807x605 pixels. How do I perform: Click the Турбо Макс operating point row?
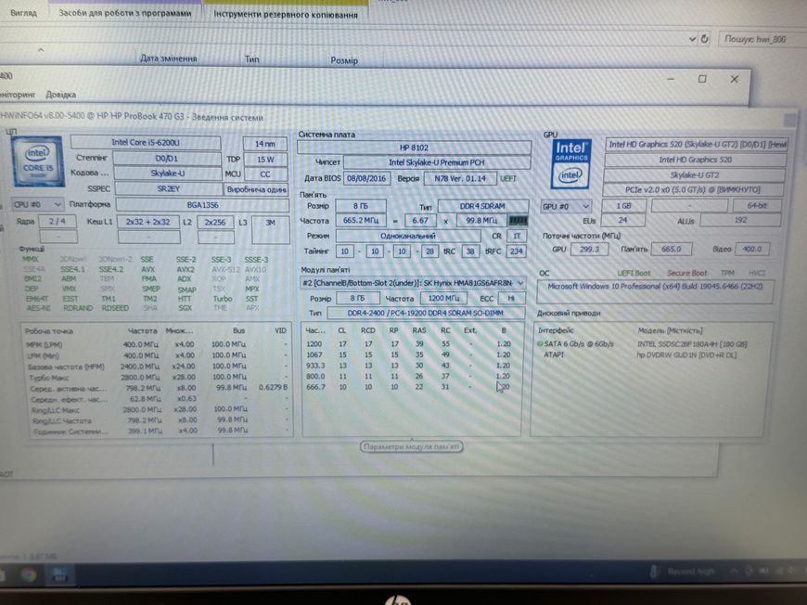[156, 377]
